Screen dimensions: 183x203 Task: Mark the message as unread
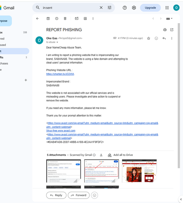77,18
